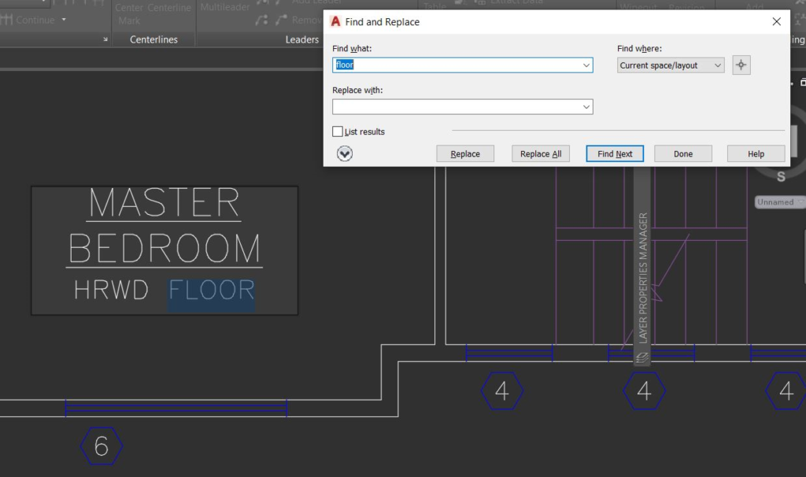Screen dimensions: 806x477
Task: Open the Find what history dropdown
Action: tap(586, 65)
